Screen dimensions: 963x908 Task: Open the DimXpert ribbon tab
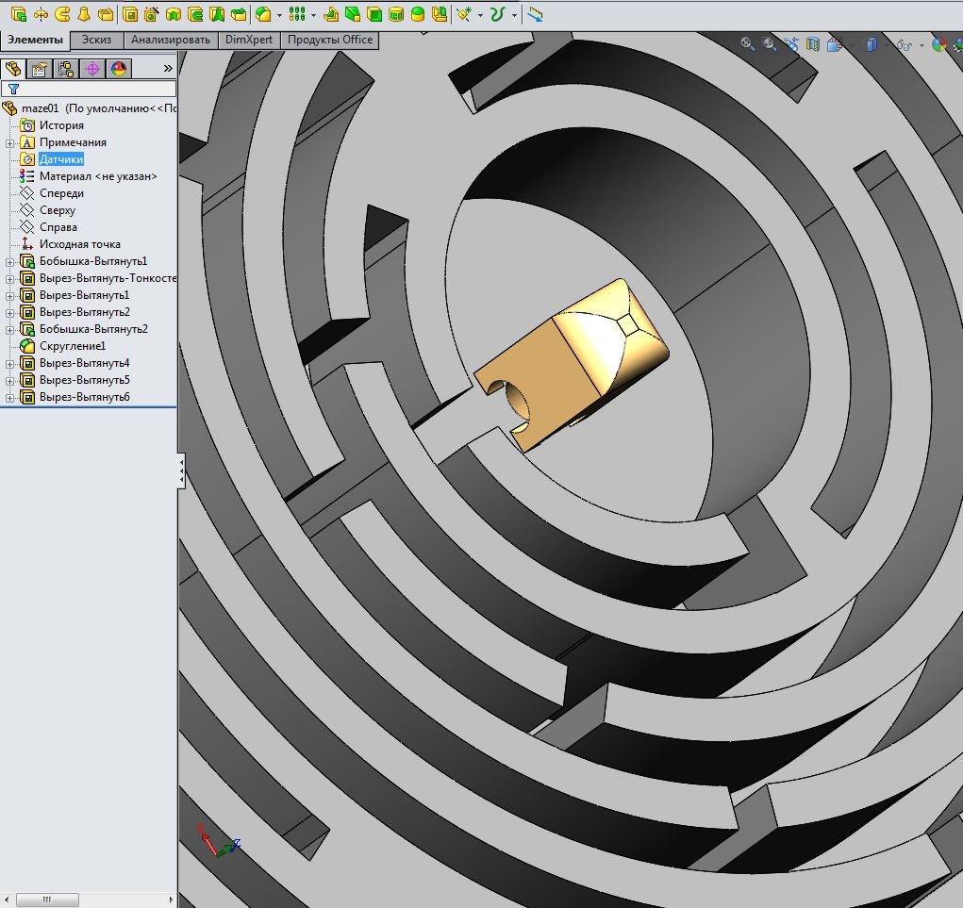click(250, 41)
